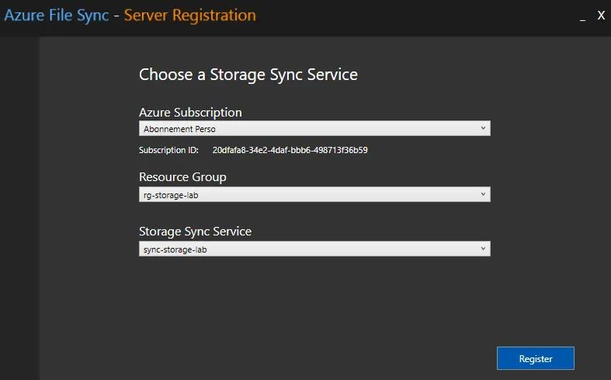Click the 'Resource Group' label
Image resolution: width=611 pixels, height=380 pixels.
point(182,177)
